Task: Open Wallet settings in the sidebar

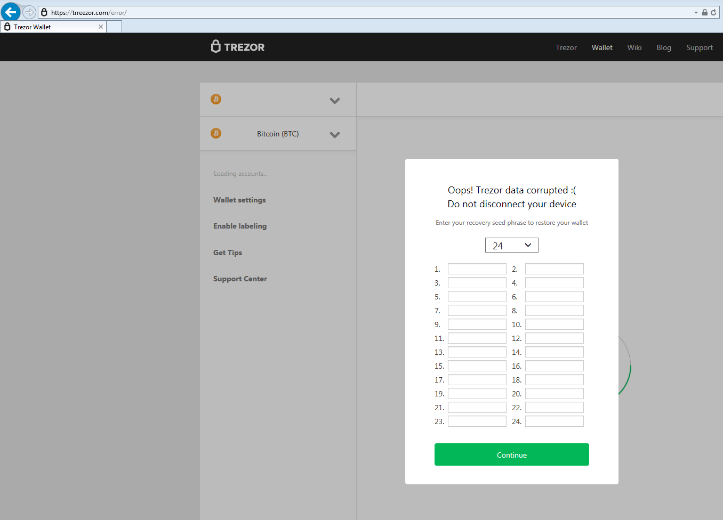Action: click(x=239, y=200)
